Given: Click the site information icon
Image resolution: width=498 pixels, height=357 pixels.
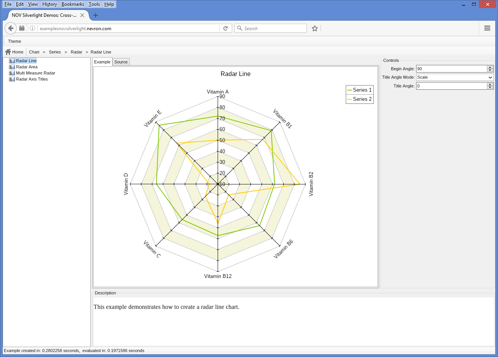Looking at the screenshot, I should coord(33,28).
